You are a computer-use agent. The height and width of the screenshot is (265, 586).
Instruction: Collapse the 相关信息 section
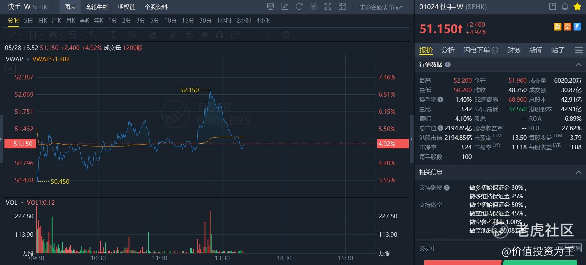[x=579, y=172]
